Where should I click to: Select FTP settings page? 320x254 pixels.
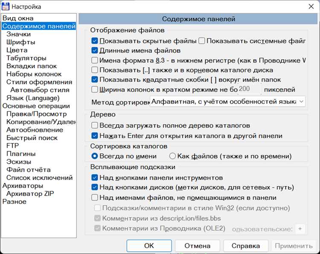[x=12, y=146]
